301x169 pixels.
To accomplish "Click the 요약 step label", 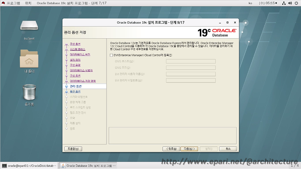I will coord(72,118).
